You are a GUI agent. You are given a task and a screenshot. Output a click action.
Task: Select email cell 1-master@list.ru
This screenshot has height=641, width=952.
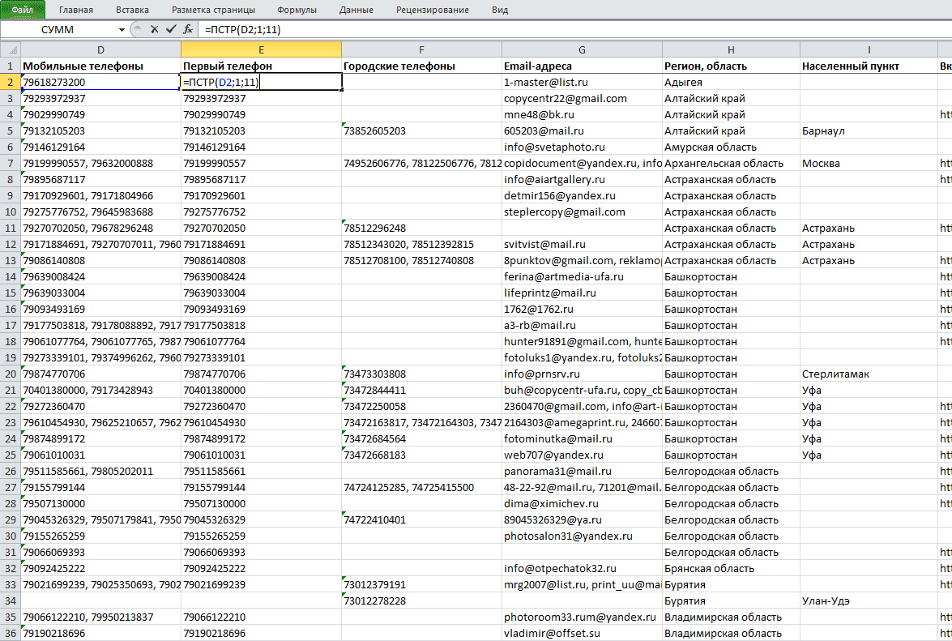pos(582,82)
